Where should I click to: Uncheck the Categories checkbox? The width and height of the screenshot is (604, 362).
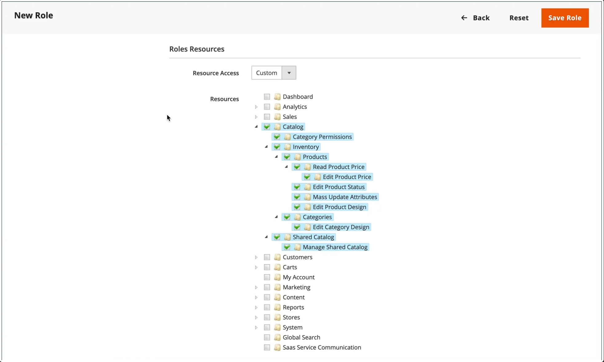tap(287, 217)
